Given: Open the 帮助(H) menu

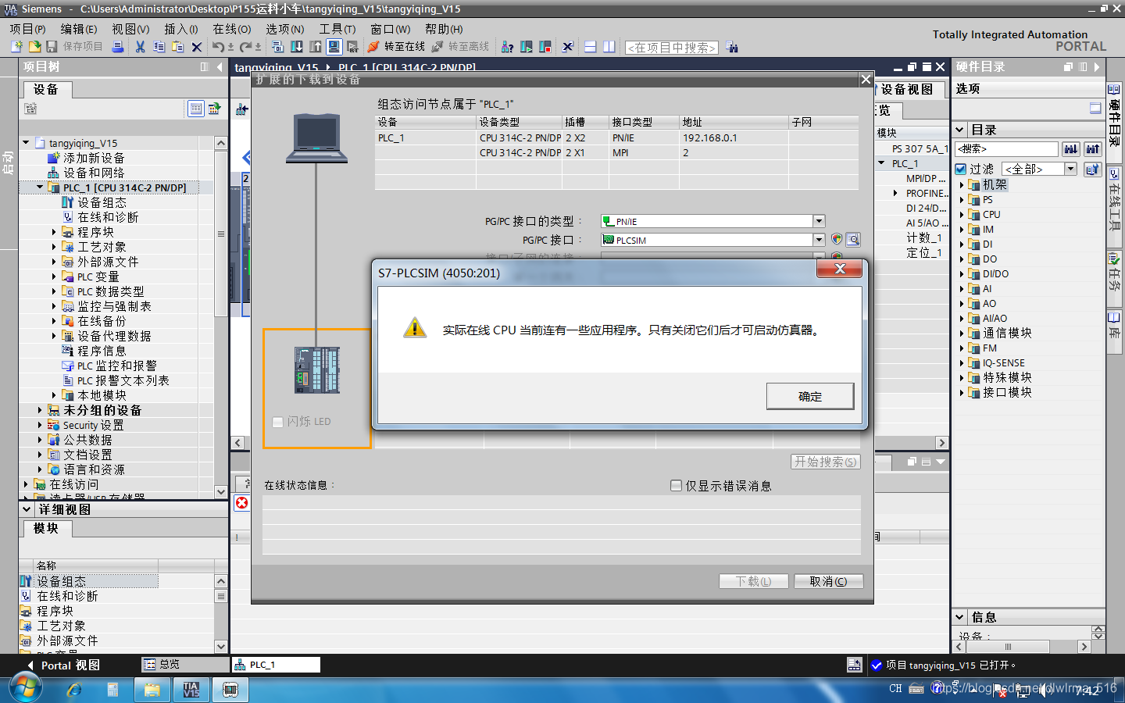Looking at the screenshot, I should coord(444,29).
